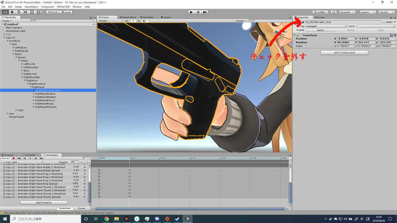Select the Rect Transform tool
Viewport: 397px width, 223px height.
tap(32, 12)
